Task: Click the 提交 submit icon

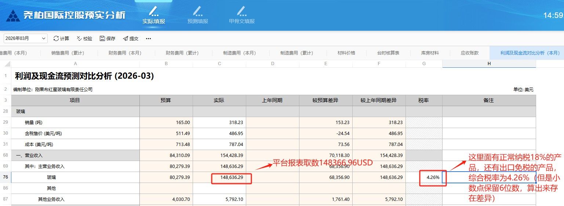Action: click(x=125, y=38)
